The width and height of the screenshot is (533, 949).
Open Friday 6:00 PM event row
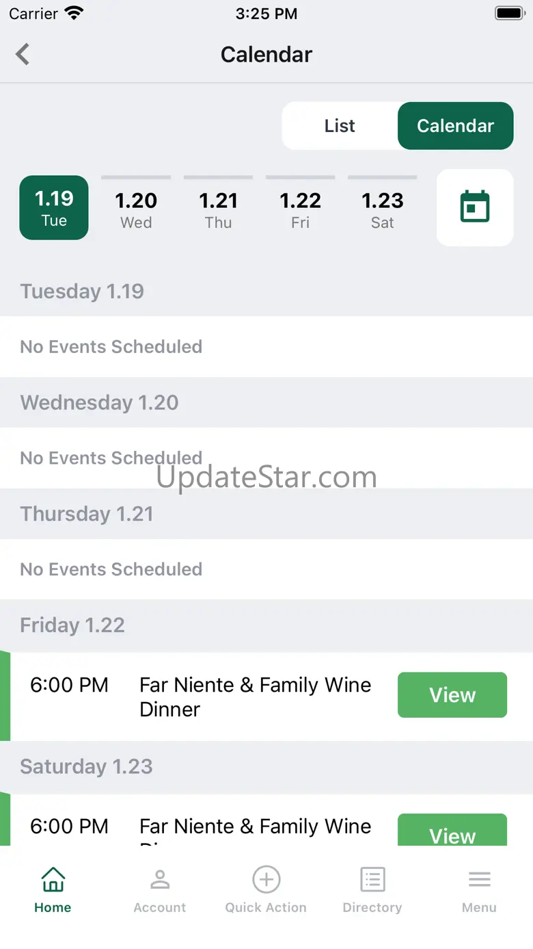coord(266,697)
